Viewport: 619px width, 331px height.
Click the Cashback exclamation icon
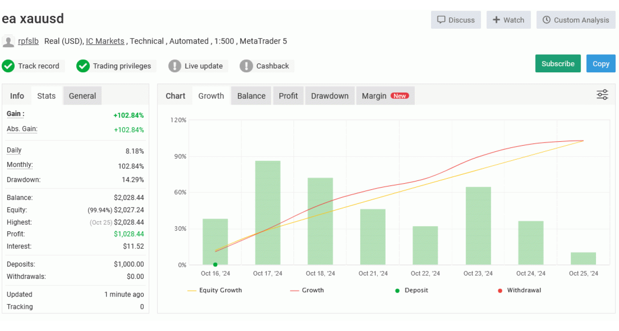click(246, 66)
